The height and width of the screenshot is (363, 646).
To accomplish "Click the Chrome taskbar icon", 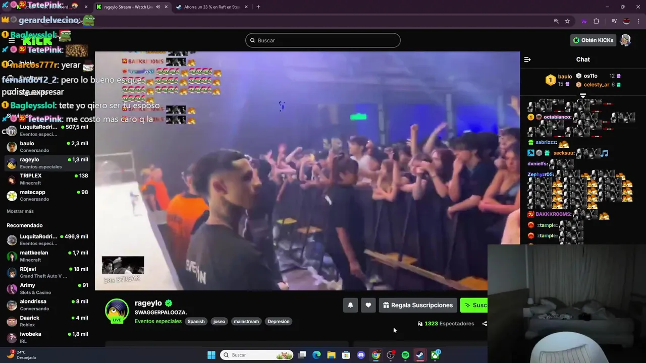I will [376, 355].
